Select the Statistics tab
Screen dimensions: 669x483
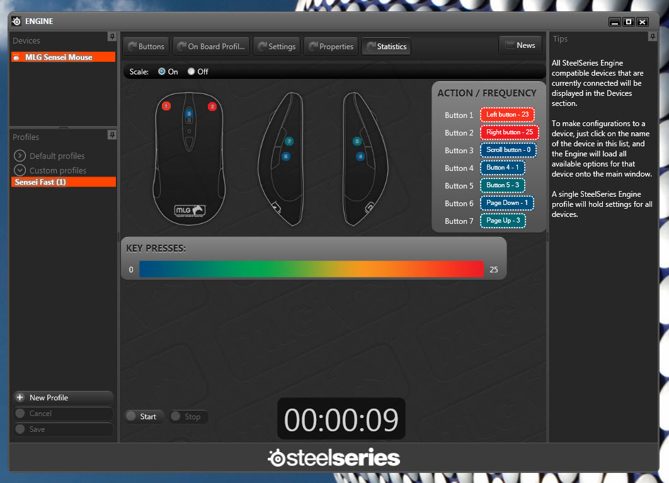tap(387, 46)
